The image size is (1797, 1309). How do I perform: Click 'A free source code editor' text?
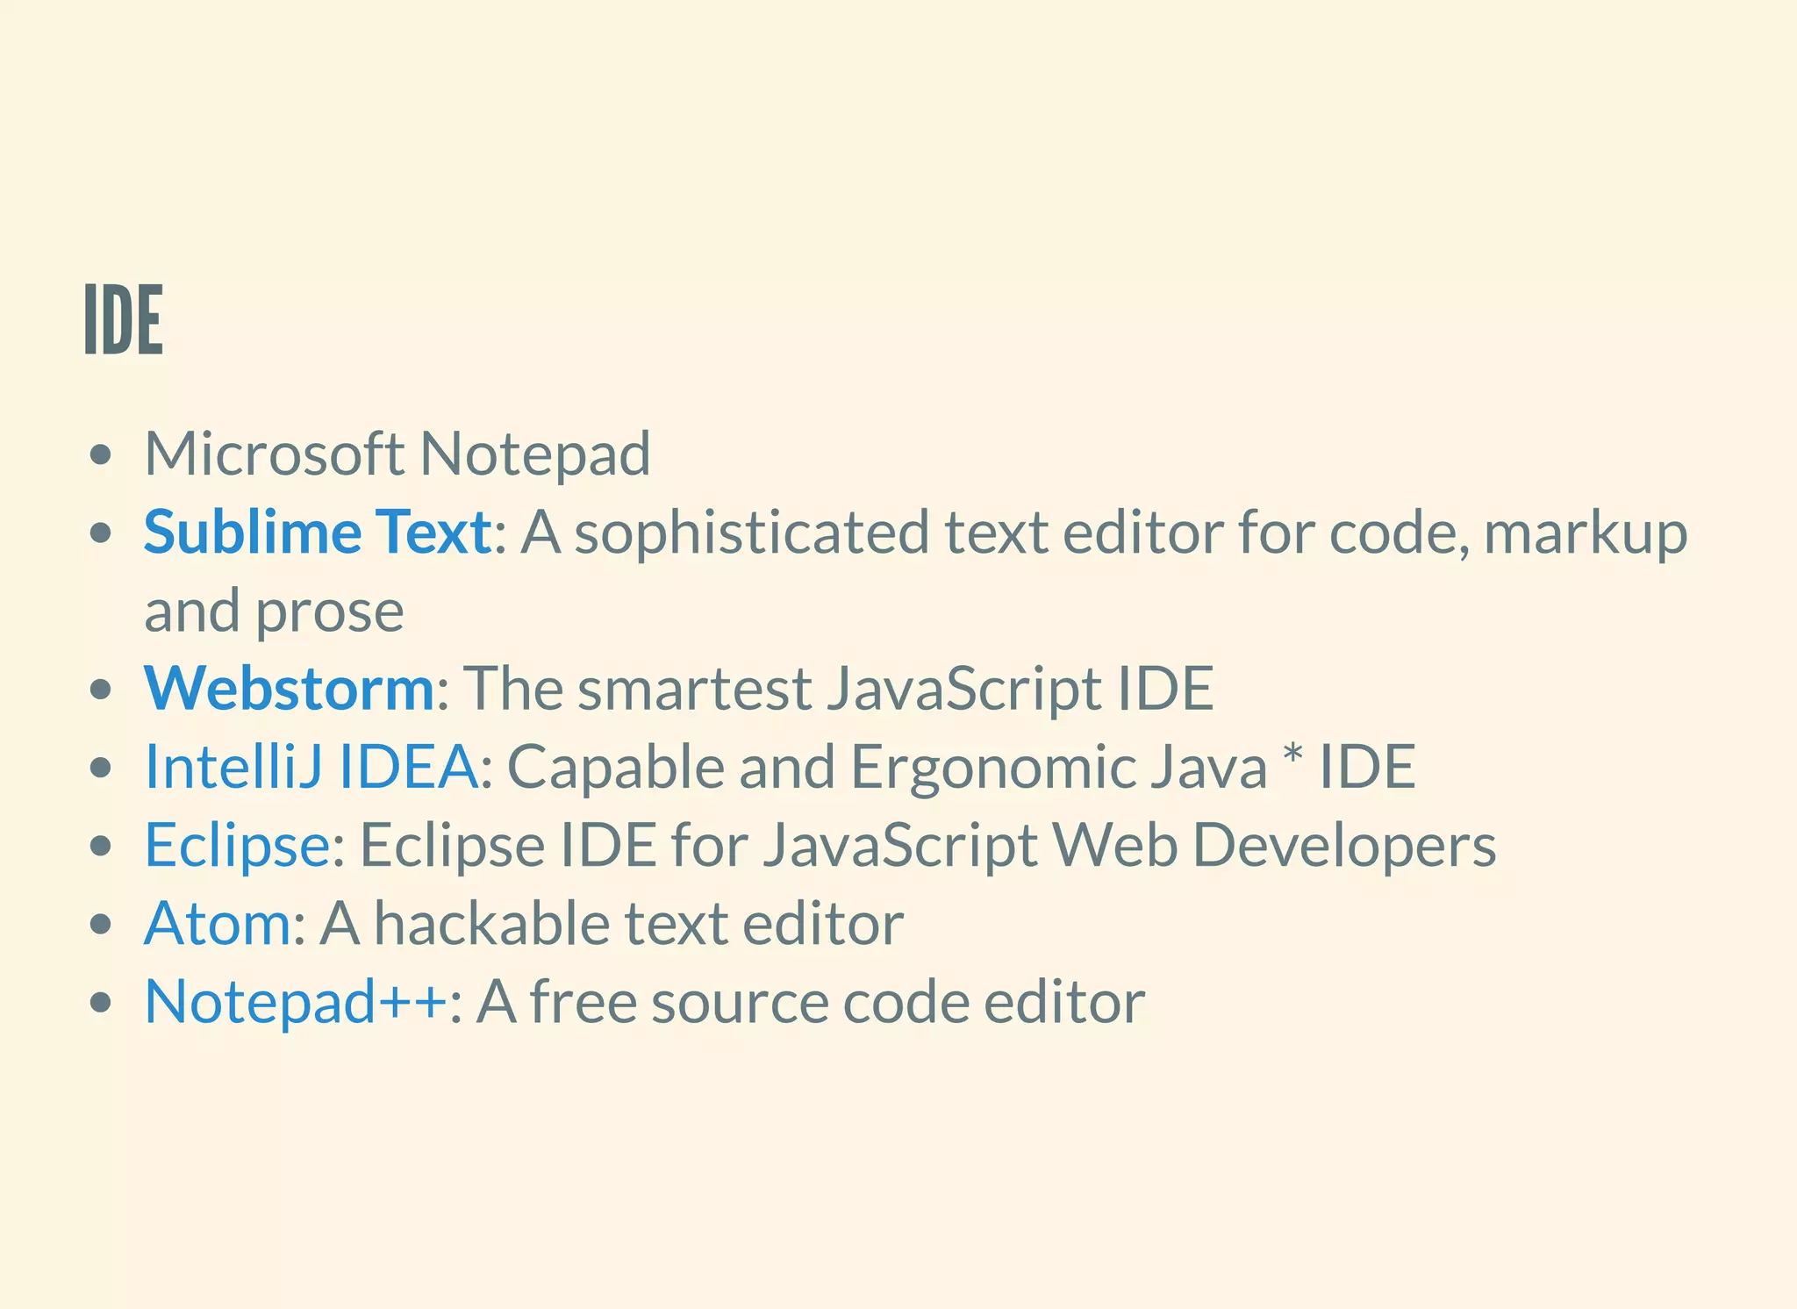(x=810, y=1001)
